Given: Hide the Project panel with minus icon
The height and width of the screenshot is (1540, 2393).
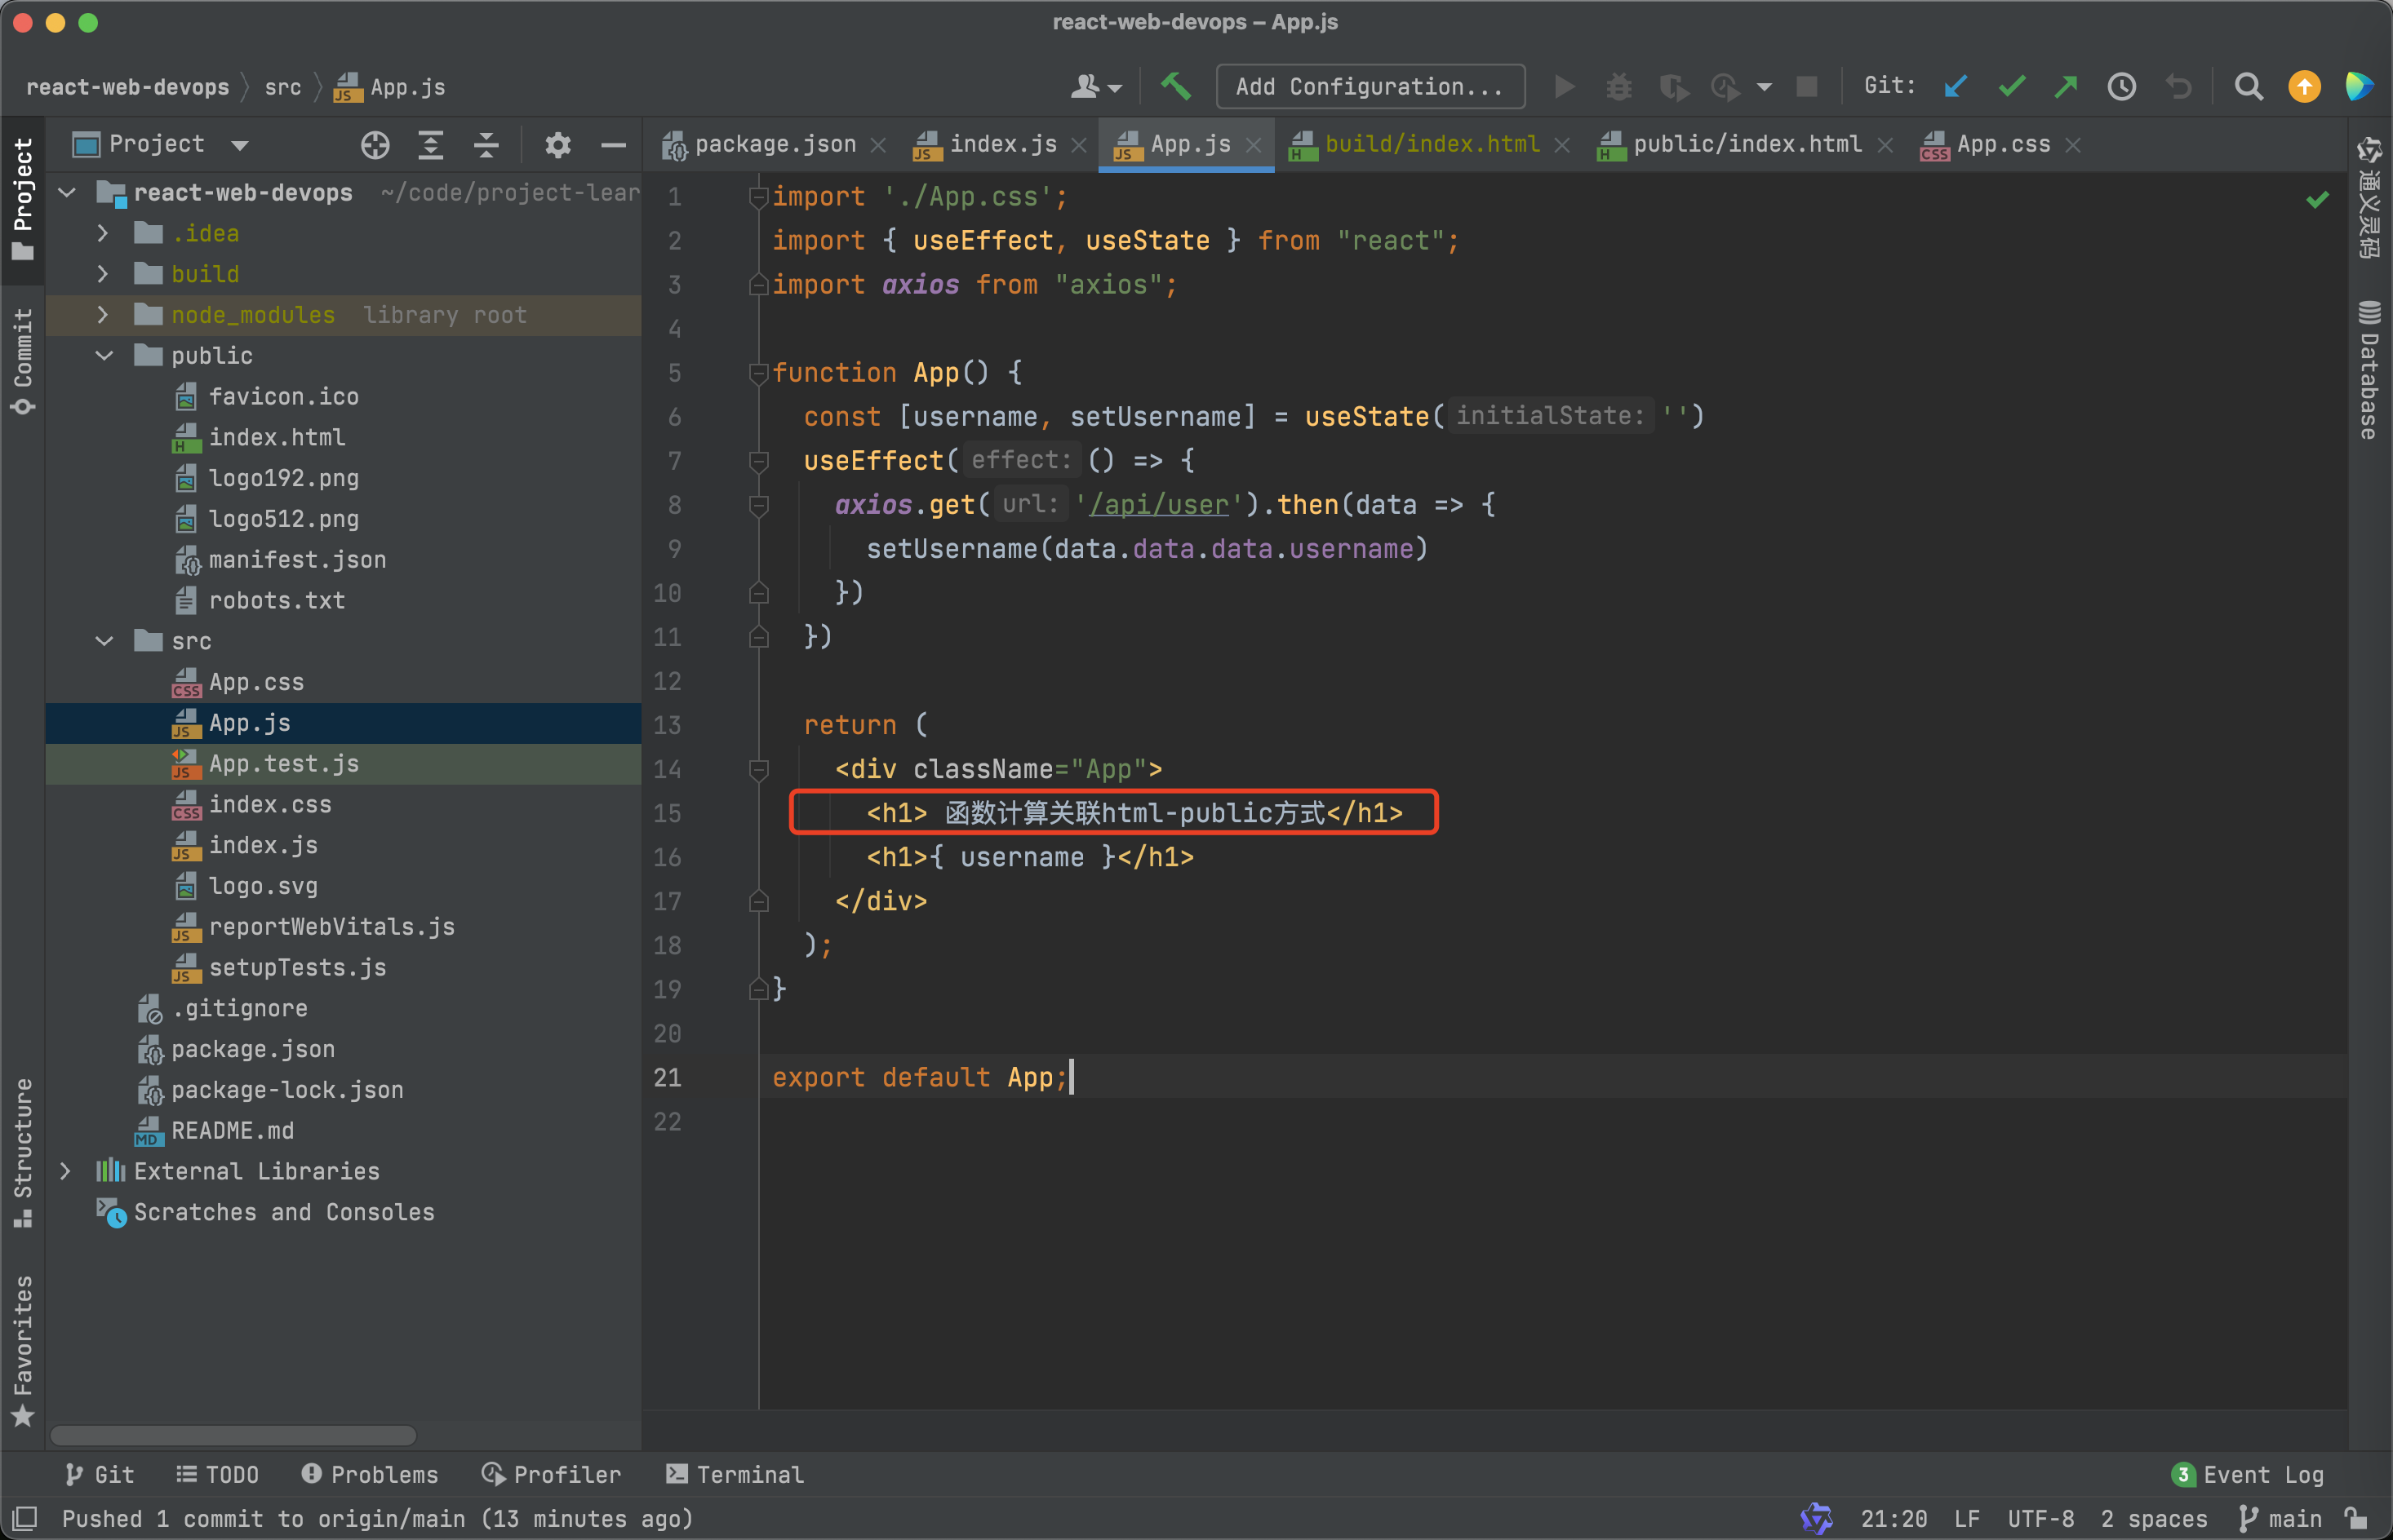Looking at the screenshot, I should (x=613, y=145).
